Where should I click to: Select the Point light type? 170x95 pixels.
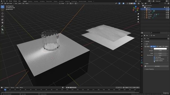coord(147,46)
